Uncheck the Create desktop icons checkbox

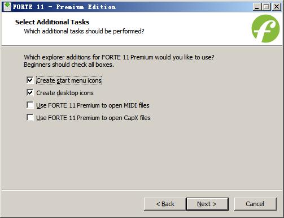tap(30, 93)
